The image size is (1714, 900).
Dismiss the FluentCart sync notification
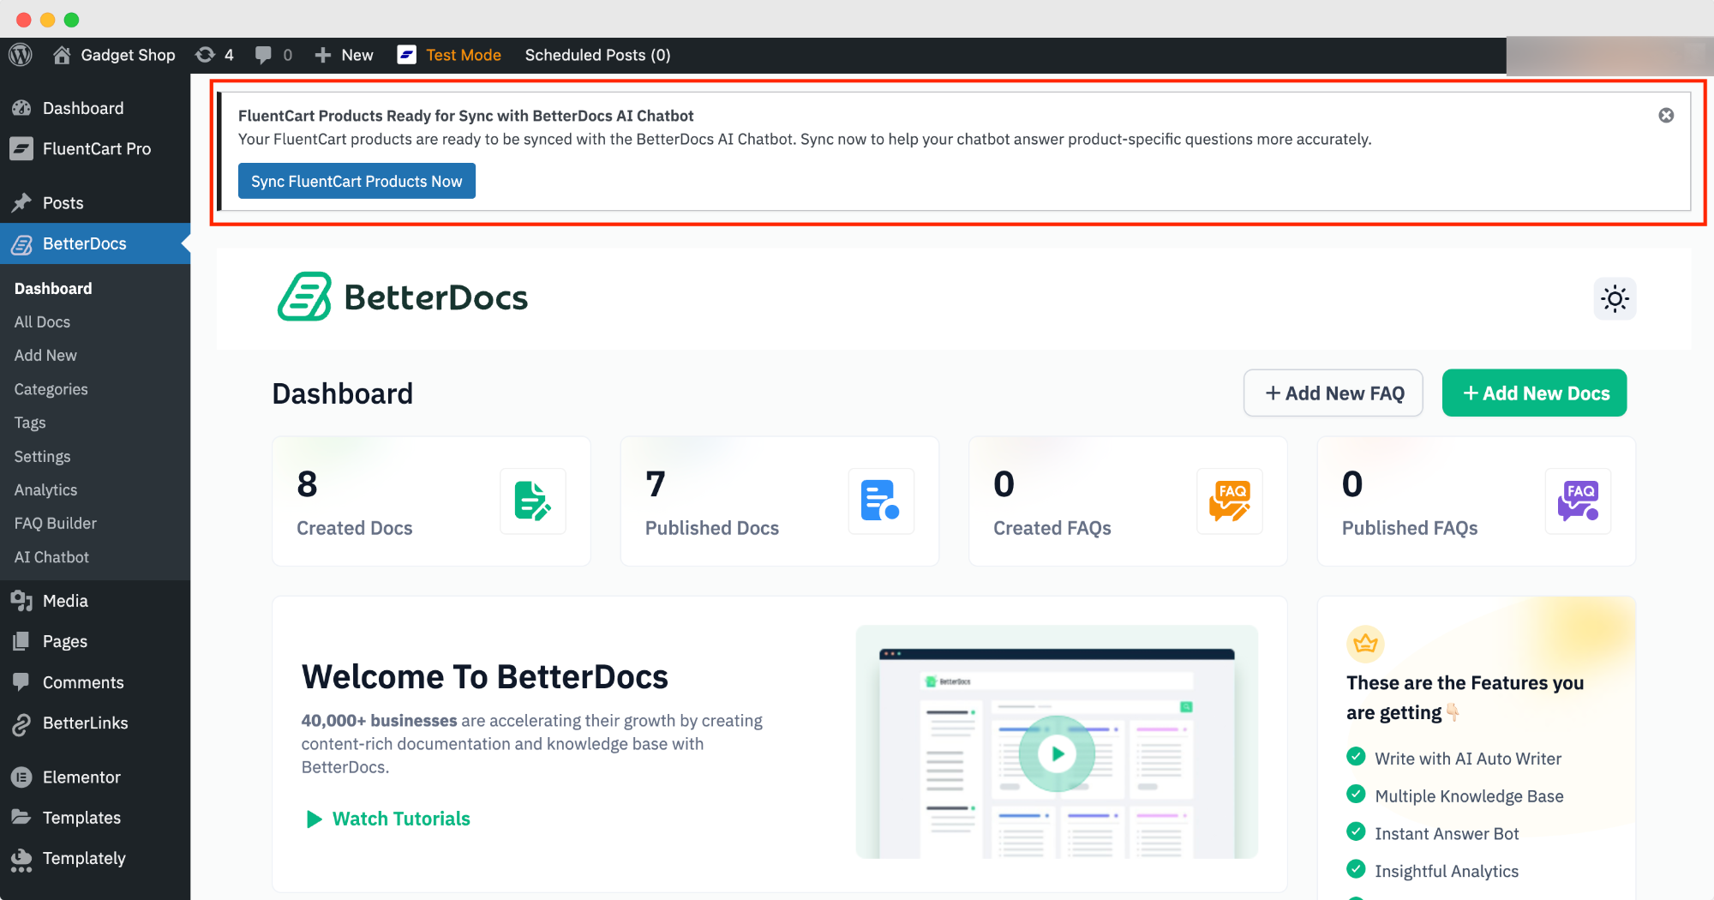(x=1665, y=115)
